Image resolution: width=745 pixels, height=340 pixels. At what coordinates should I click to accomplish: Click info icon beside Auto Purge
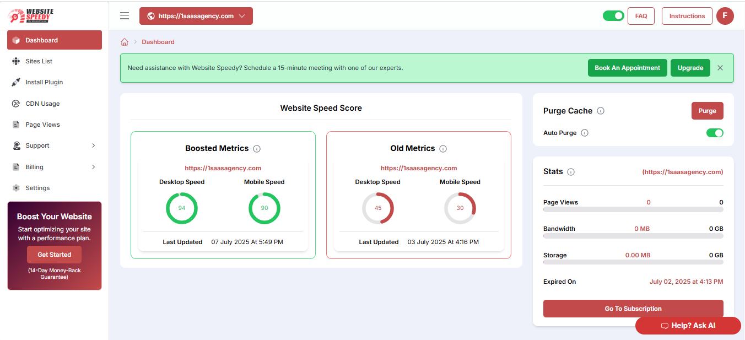[x=585, y=133]
